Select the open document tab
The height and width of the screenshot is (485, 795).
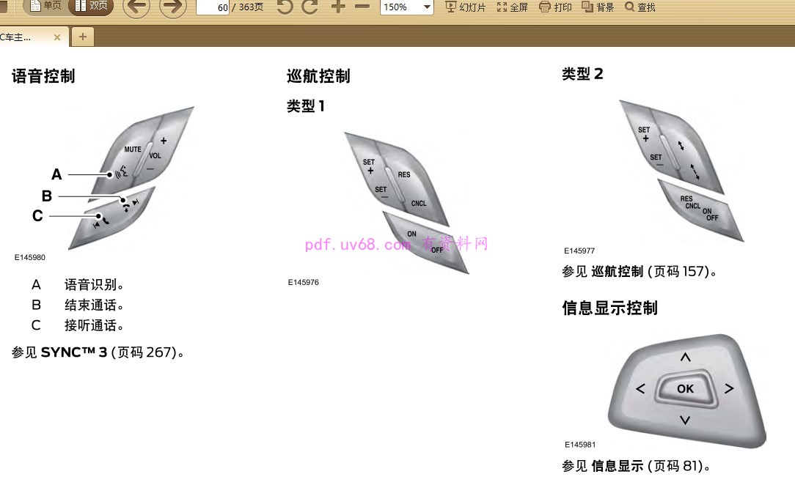click(x=22, y=37)
